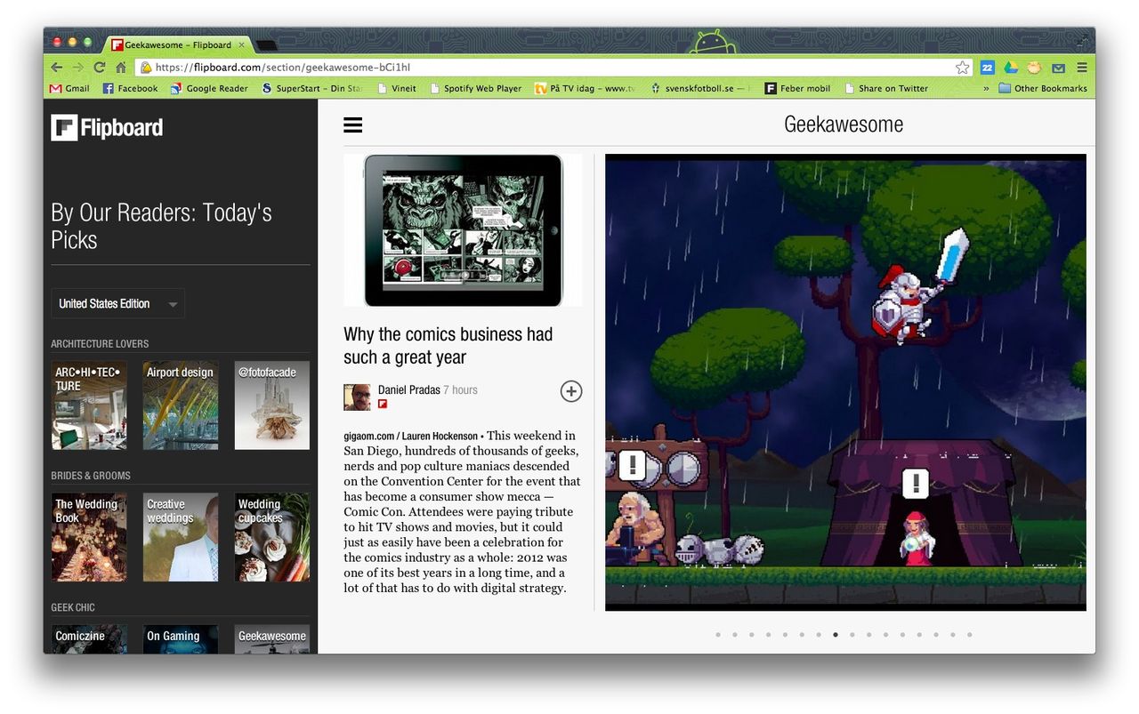The image size is (1139, 714).
Task: Click the blue 22 counter extension icon
Action: click(988, 67)
